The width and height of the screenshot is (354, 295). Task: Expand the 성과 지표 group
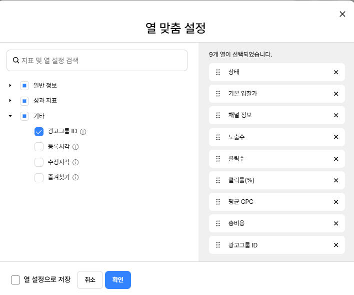10,101
